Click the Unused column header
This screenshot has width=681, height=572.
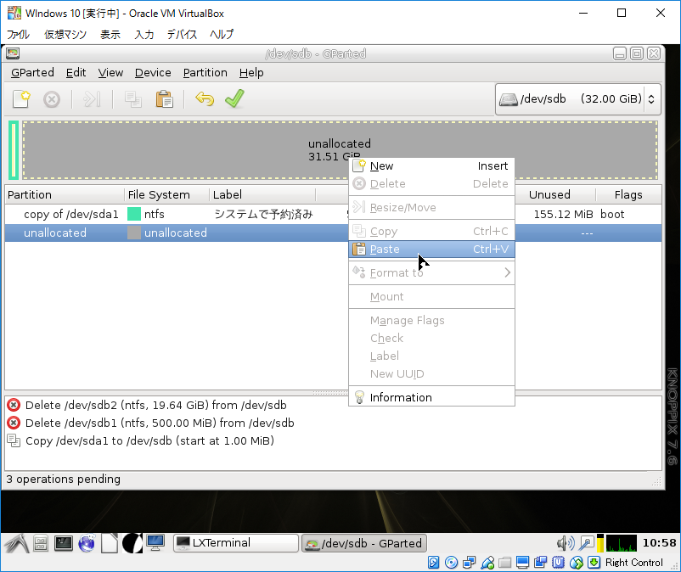pyautogui.click(x=549, y=195)
